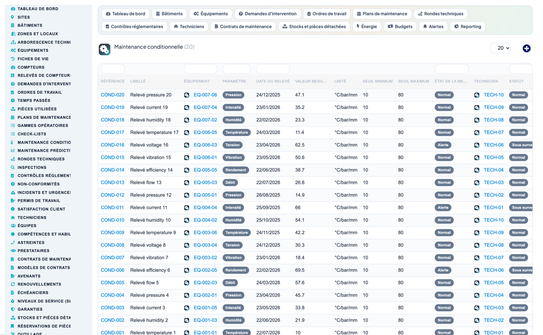Open the Contrôles réglementaires tab
Screen dimensions: 543x335
[x=134, y=27]
